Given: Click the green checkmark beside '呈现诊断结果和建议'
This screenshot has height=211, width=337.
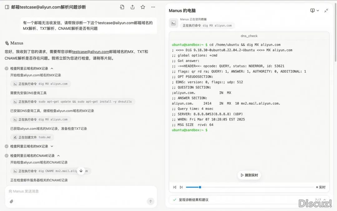Looking at the screenshot, I should (174, 200).
